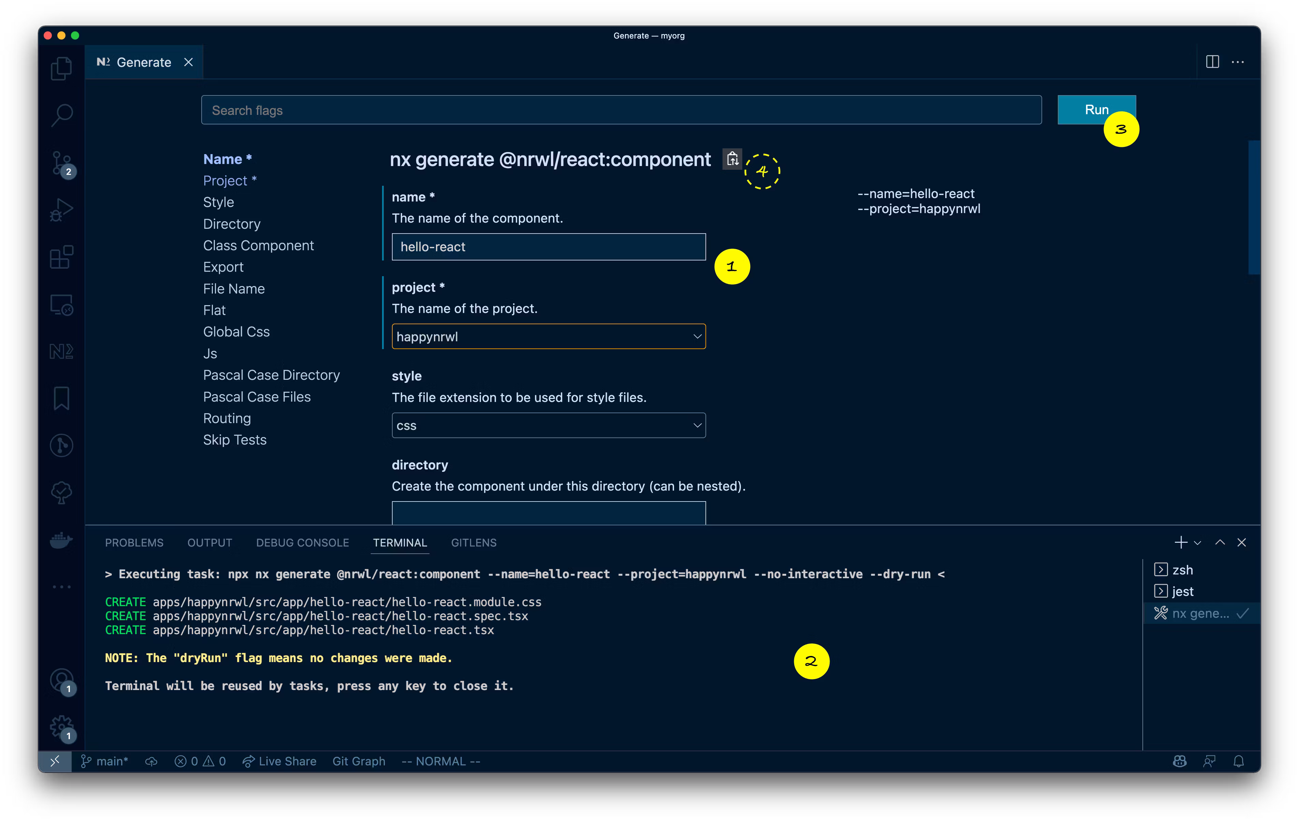Open the Search view icon

pos(61,115)
